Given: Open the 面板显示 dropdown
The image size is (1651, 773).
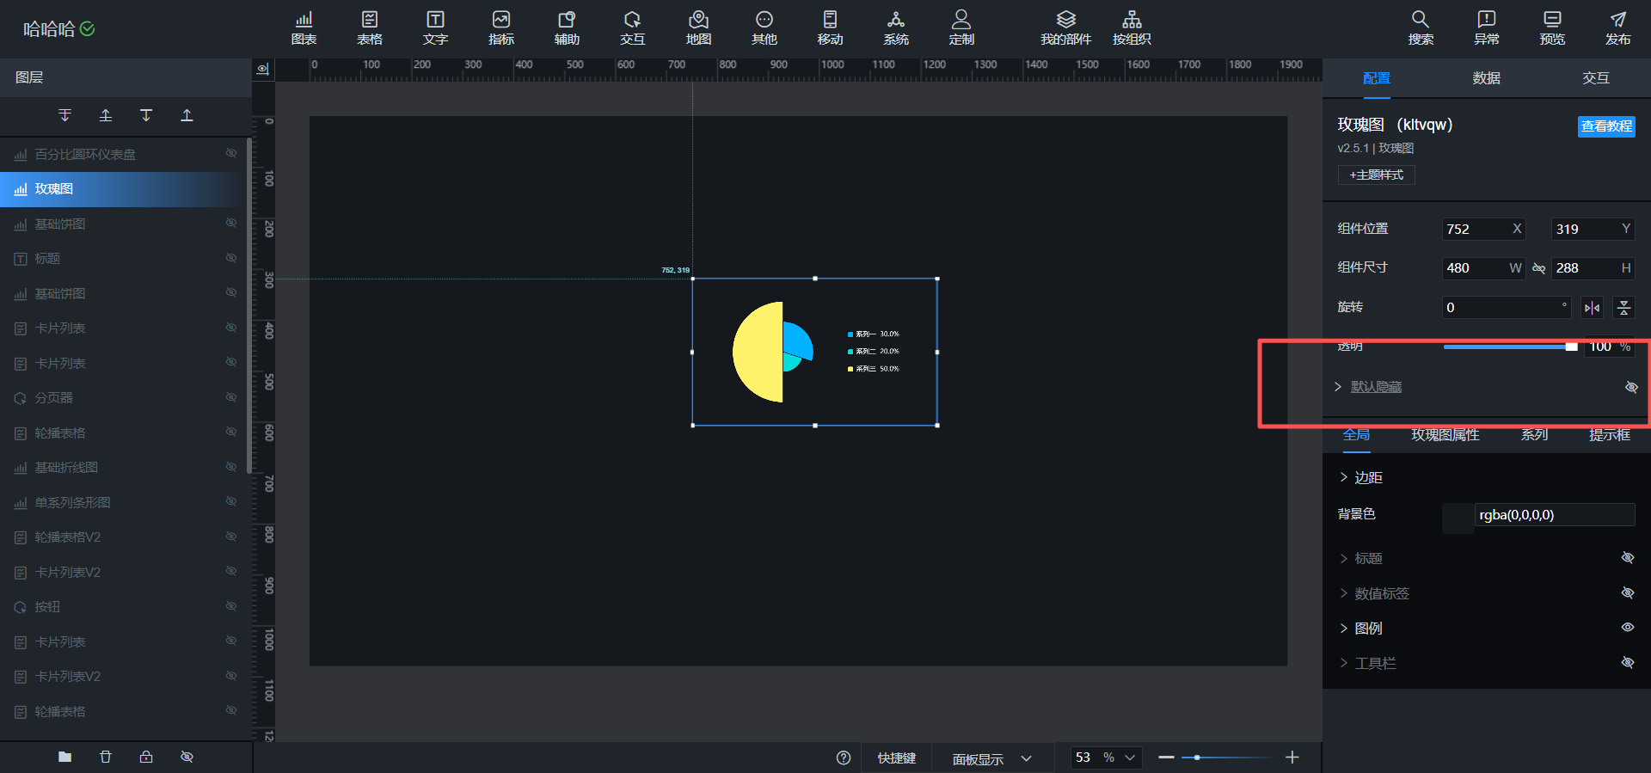Looking at the screenshot, I should coord(991,758).
